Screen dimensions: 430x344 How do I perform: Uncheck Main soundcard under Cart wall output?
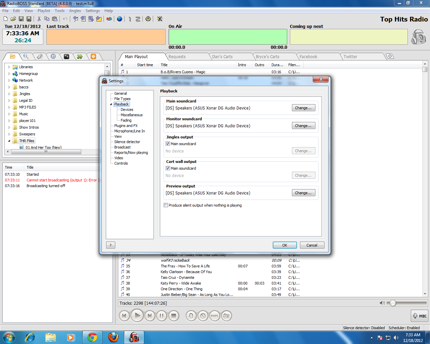point(168,168)
